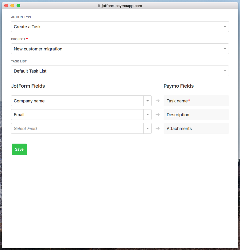Select the 'New customer migration' project box
Image resolution: width=240 pixels, height=250 pixels.
click(116, 49)
